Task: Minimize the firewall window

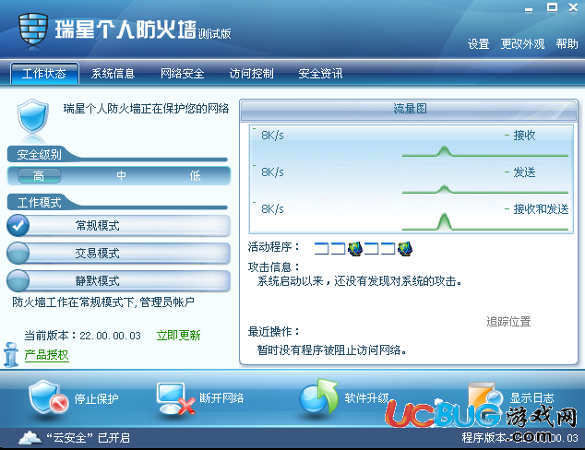Action: tap(529, 9)
